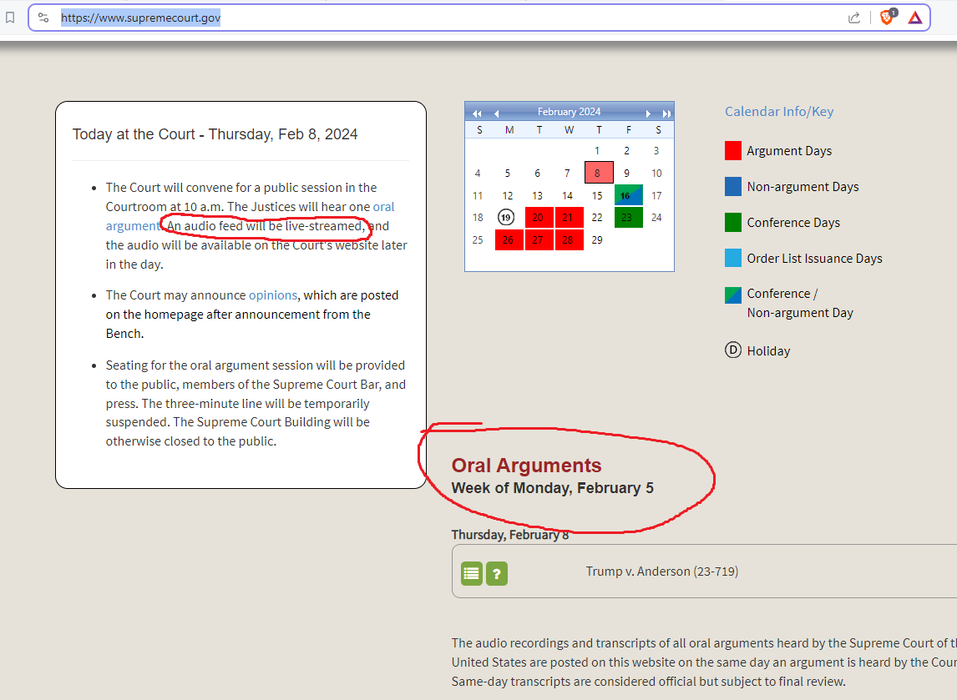Screen dimensions: 957x700
Task: Click the Calendar Info/Key link
Action: tap(779, 112)
